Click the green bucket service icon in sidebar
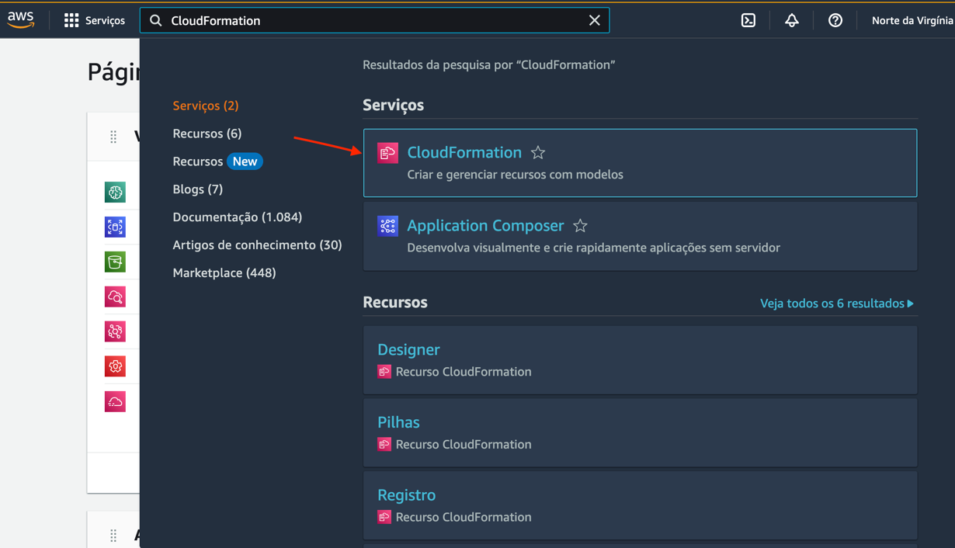 click(x=115, y=262)
